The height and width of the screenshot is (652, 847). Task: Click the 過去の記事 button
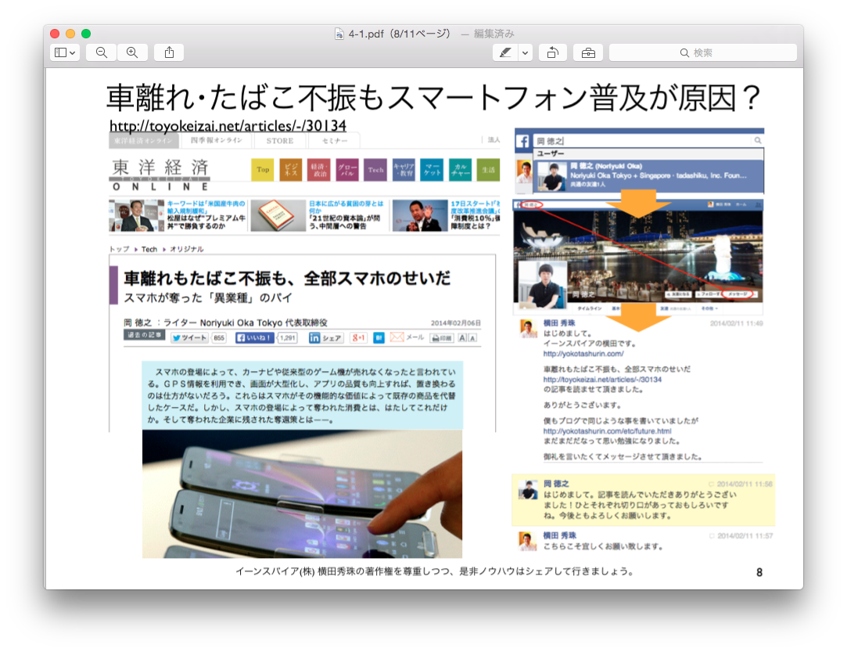144,335
